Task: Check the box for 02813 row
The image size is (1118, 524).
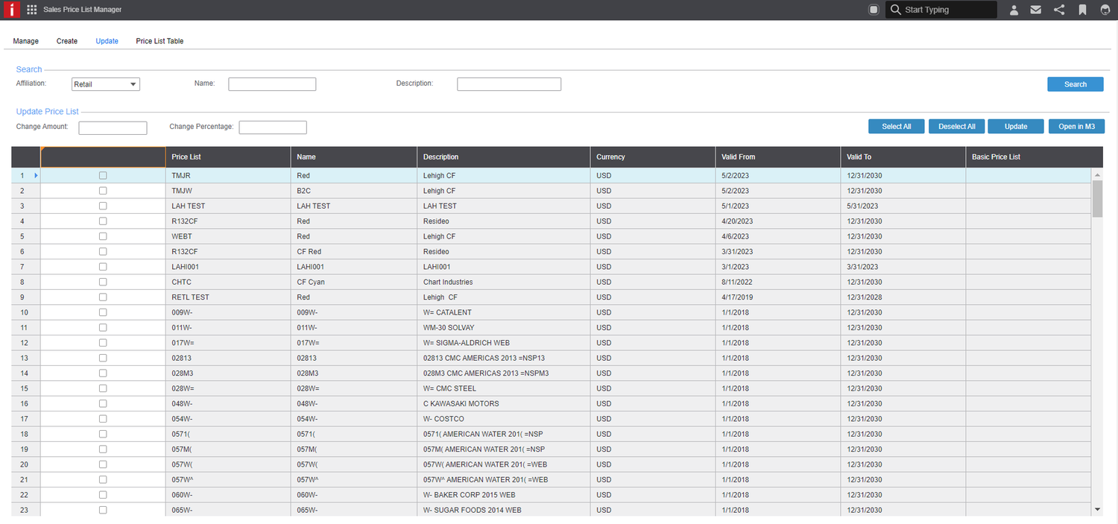Action: pos(103,358)
